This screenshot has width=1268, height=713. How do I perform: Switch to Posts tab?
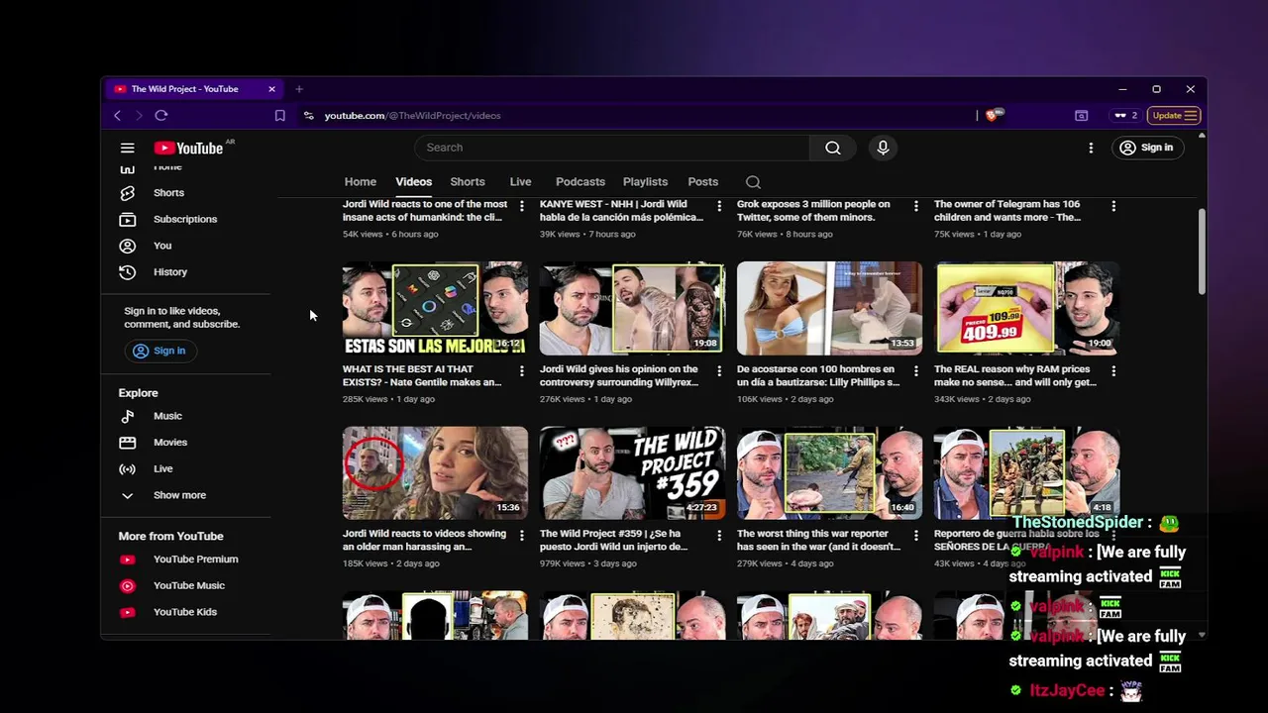[702, 182]
